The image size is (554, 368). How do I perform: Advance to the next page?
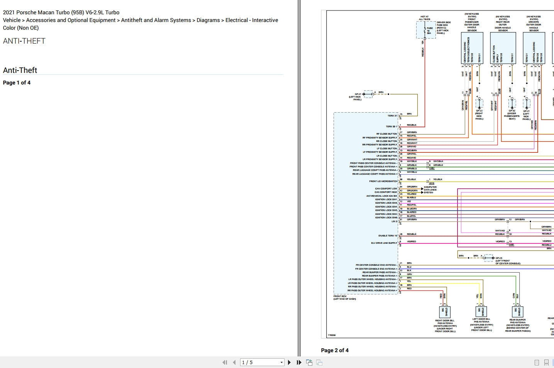(289, 363)
